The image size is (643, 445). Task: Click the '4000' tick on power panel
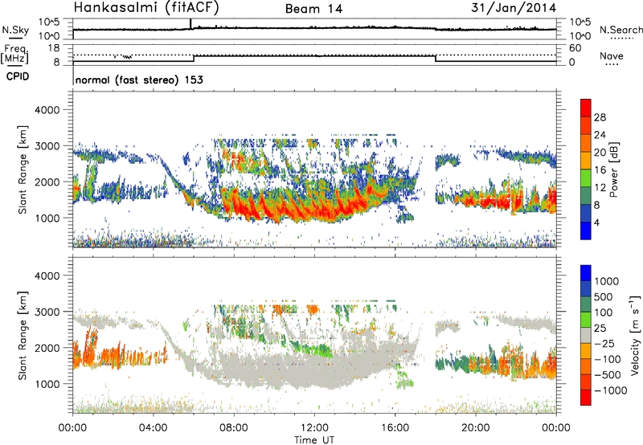tap(47, 110)
